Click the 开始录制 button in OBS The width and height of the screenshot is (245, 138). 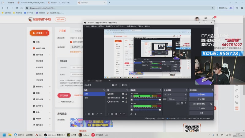[201, 99]
